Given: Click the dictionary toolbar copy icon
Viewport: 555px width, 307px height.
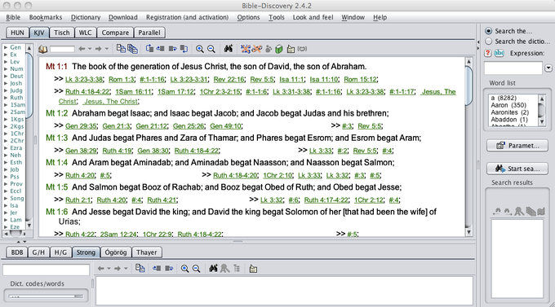Looking at the screenshot, I should pos(140,269).
